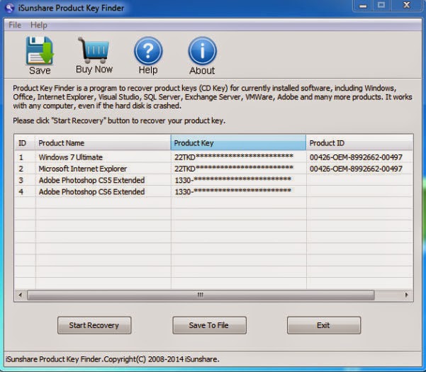Close the Product Key Finder window
The height and width of the screenshot is (372, 426).
coord(407,6)
